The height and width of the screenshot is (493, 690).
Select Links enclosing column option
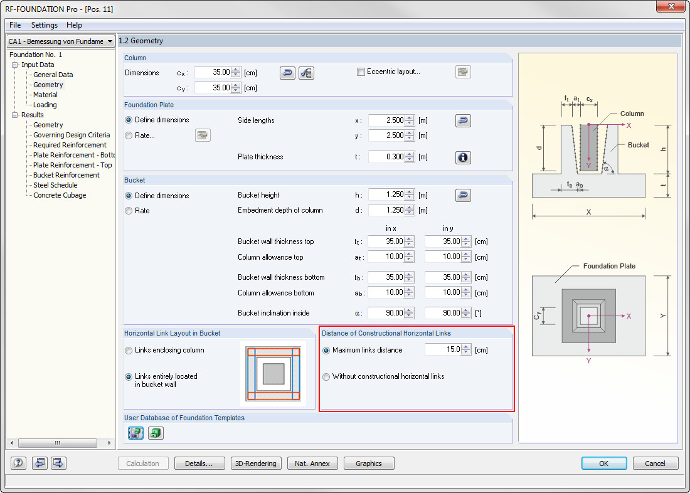point(129,351)
